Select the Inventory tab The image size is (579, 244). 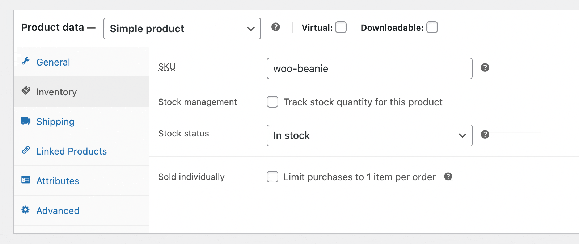point(81,92)
